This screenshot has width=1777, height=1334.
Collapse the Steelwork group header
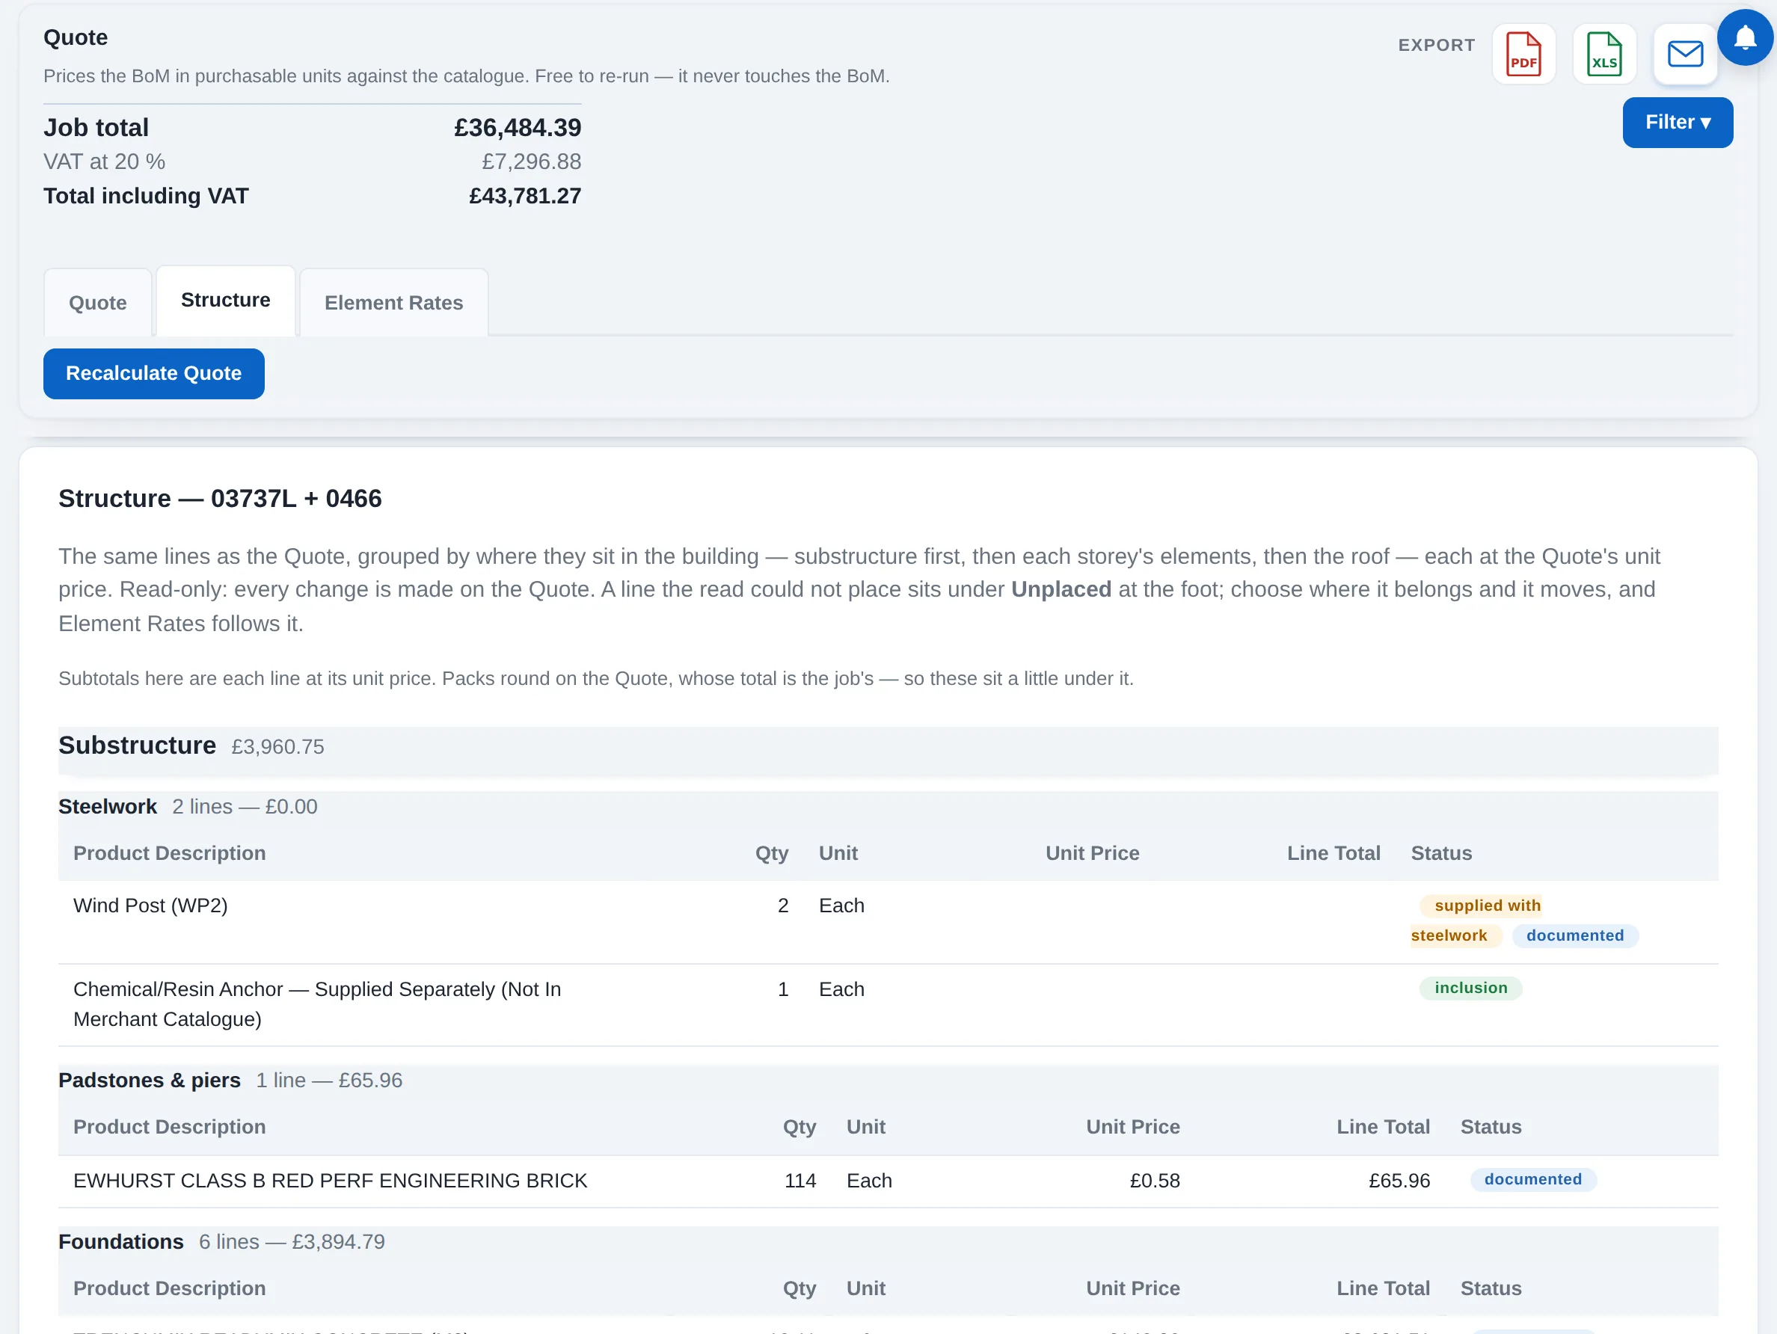(888, 807)
